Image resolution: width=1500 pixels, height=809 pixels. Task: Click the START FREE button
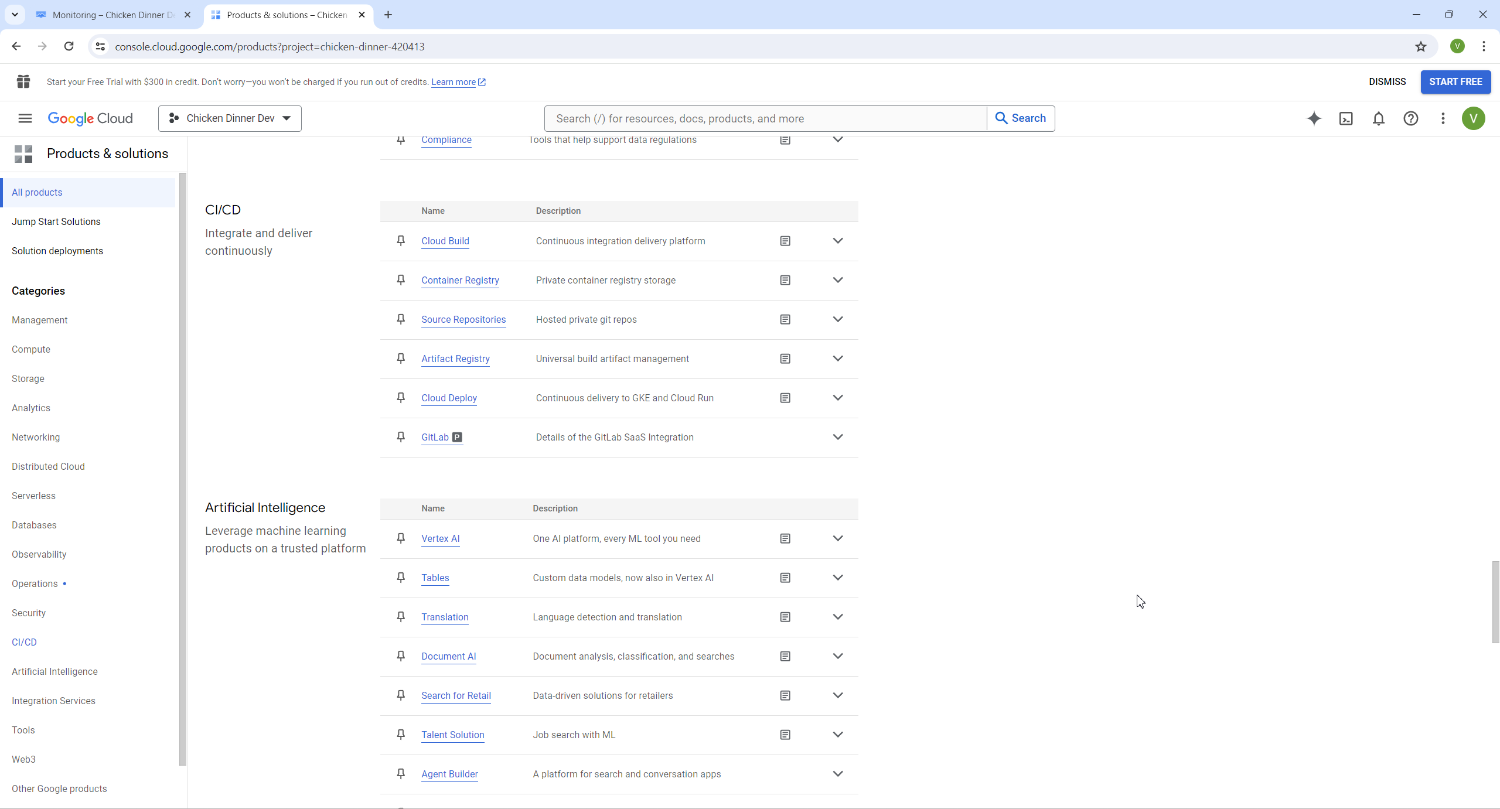pyautogui.click(x=1455, y=82)
